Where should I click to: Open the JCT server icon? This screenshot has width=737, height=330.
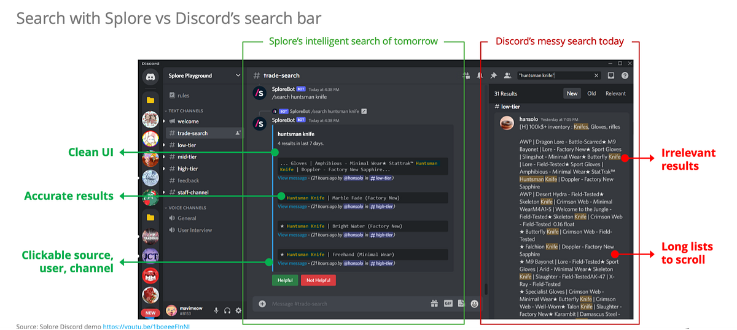pyautogui.click(x=150, y=255)
